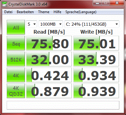
Task: Start the 4K random test
Action: pyautogui.click(x=16, y=75)
